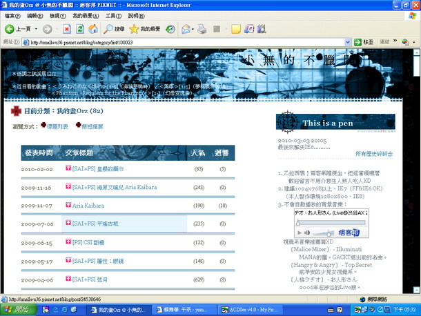Viewport: 421px width, 316px height.
Task: Open the Edit menu
Action: [x=35, y=16]
